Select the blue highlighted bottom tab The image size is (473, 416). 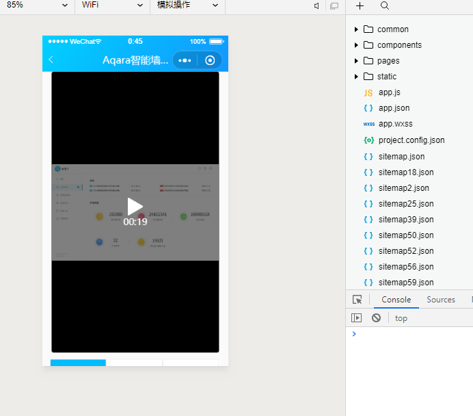click(x=78, y=363)
